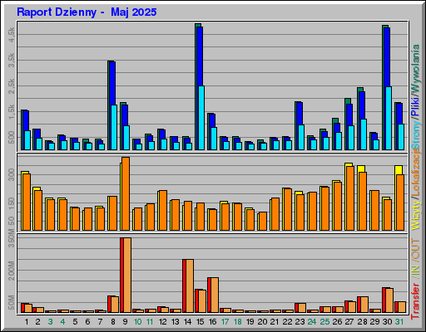Image resolution: width=426 pixels, height=332 pixels.
Task: Click the "3,5k" y-axis label
Action: point(12,61)
